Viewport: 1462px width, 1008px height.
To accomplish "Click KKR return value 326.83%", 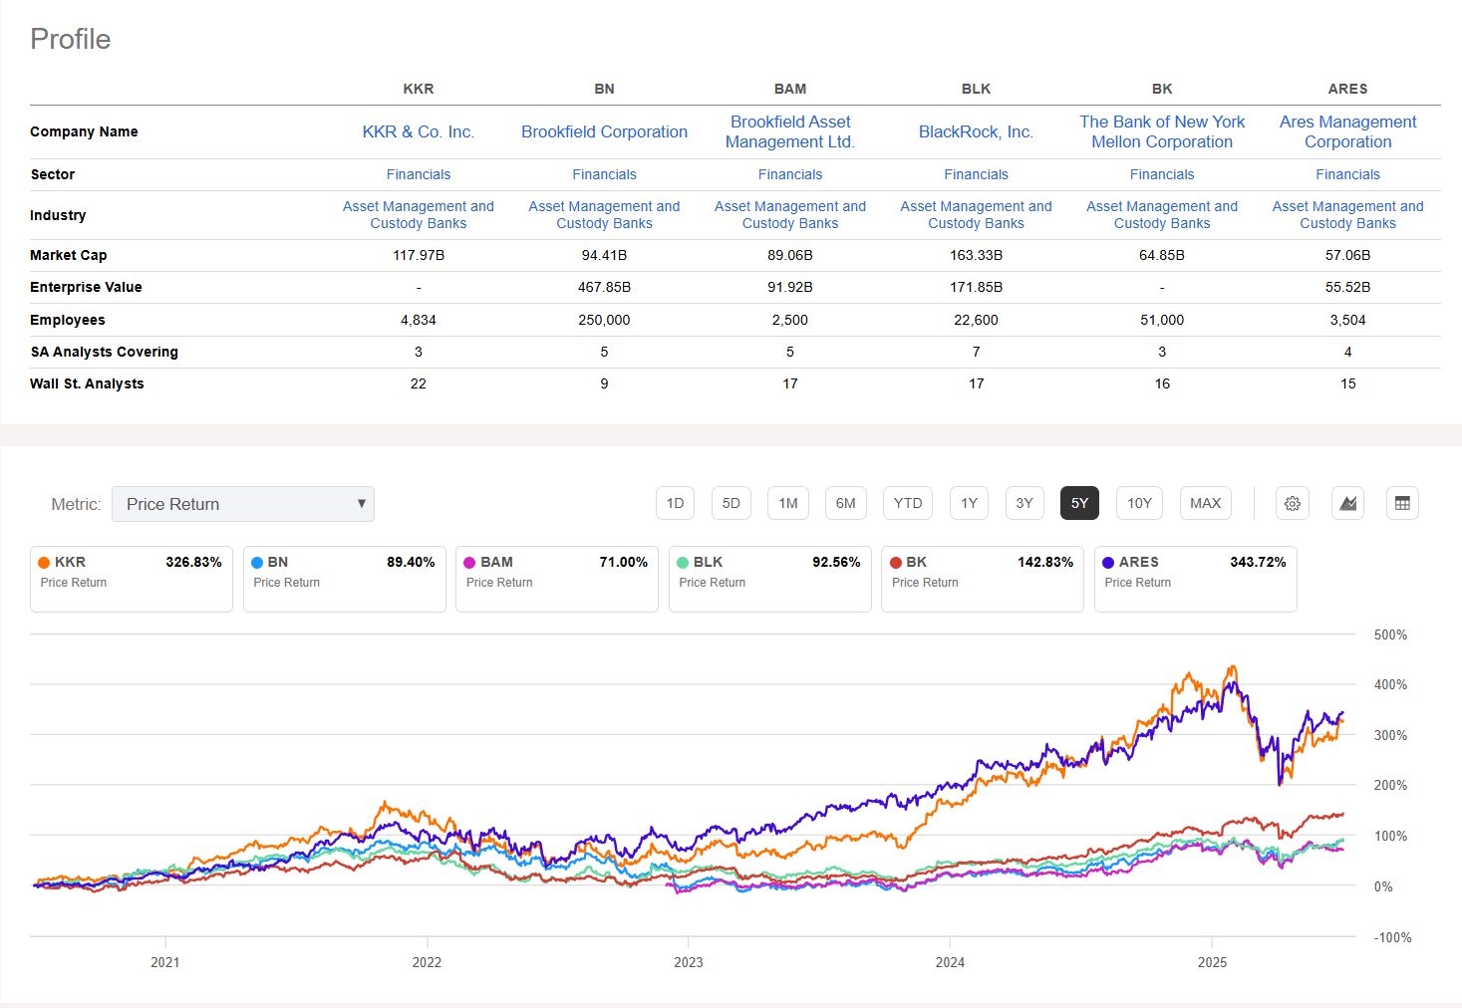I will (193, 562).
